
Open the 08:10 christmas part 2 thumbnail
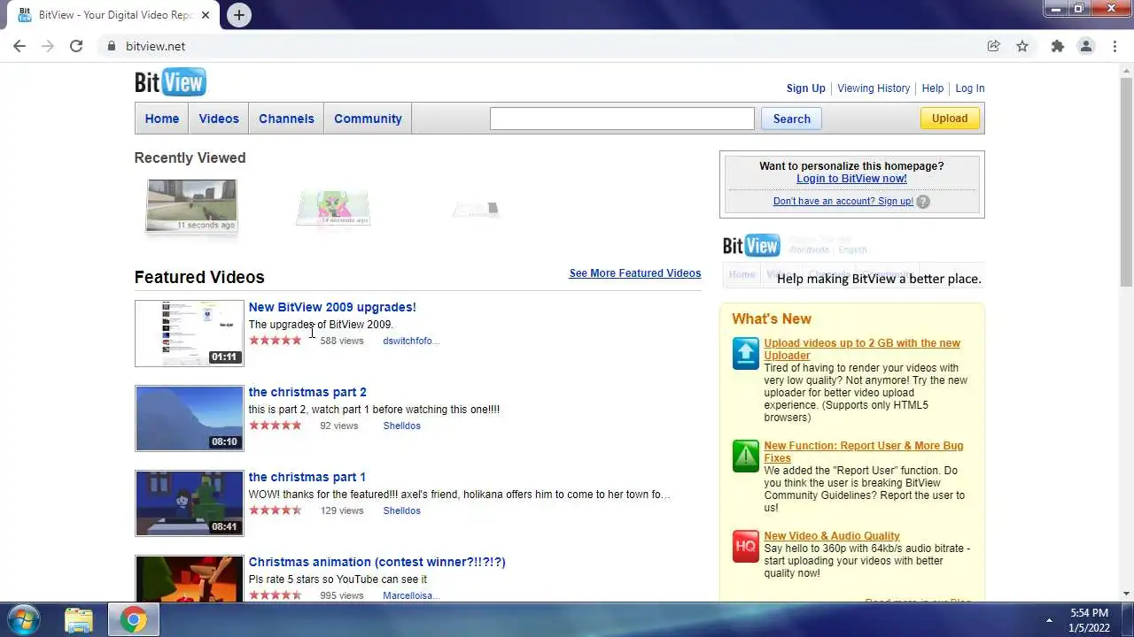[189, 418]
